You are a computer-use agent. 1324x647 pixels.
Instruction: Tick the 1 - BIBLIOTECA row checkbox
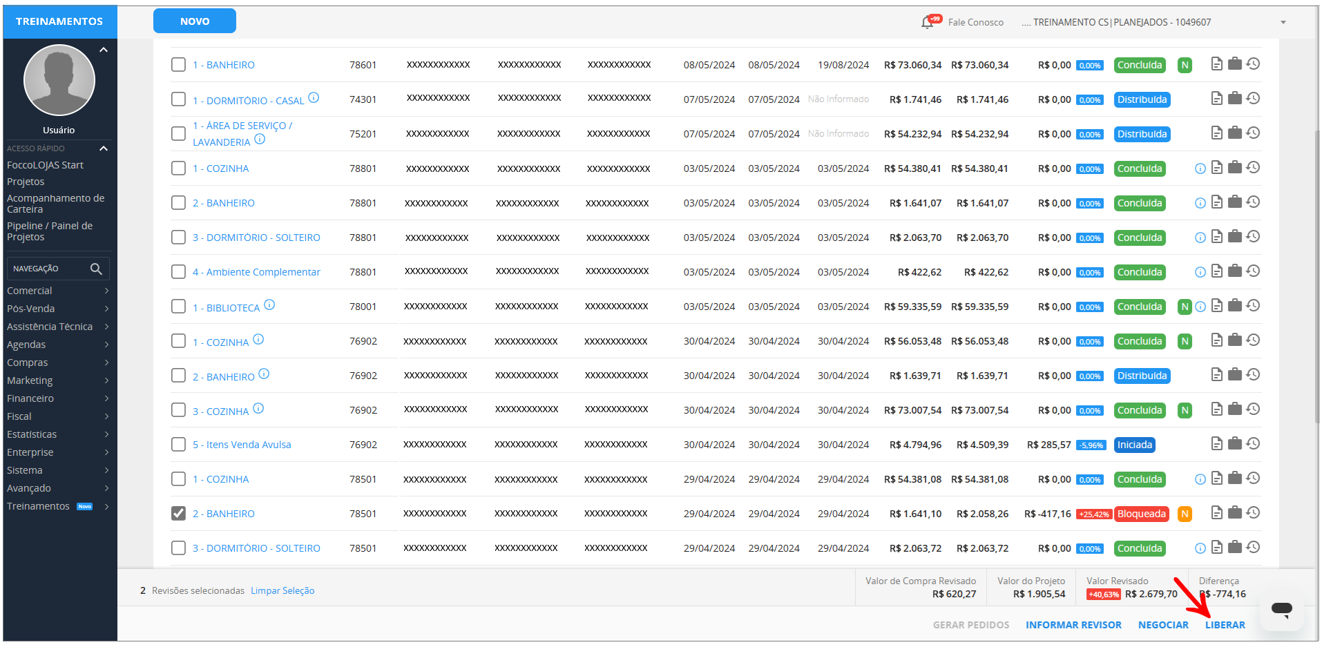(178, 307)
